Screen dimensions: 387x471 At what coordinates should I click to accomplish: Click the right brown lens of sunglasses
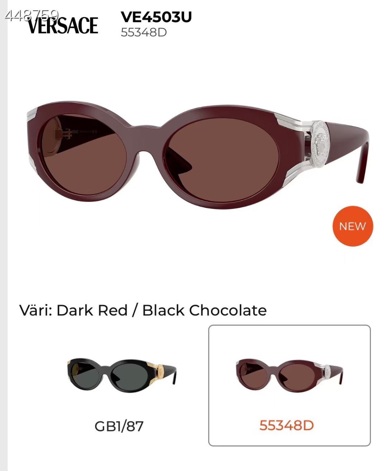point(224,155)
